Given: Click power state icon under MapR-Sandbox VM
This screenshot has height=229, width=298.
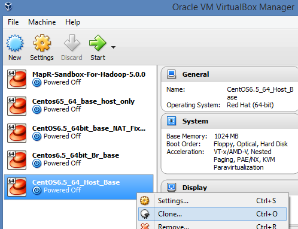Looking at the screenshot, I should click(x=37, y=83).
